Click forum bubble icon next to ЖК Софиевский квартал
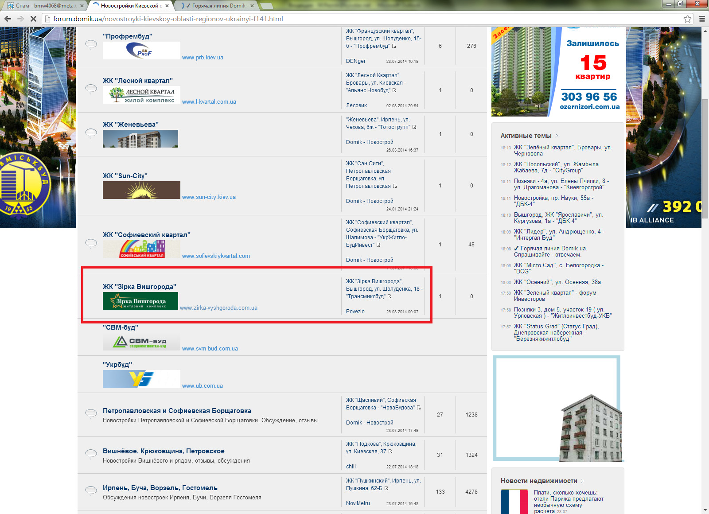The width and height of the screenshot is (709, 514). pyautogui.click(x=91, y=243)
